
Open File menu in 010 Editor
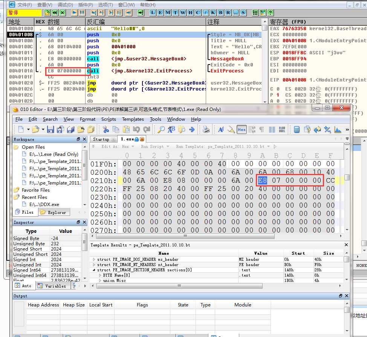(x=19, y=119)
